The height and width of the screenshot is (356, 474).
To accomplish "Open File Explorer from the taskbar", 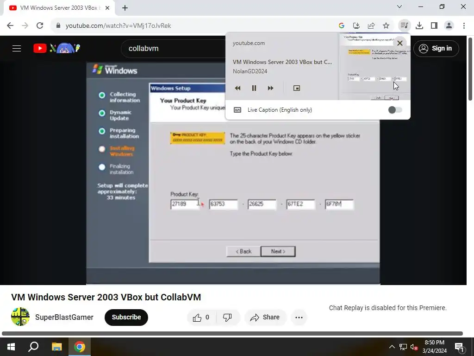I will (x=56, y=347).
